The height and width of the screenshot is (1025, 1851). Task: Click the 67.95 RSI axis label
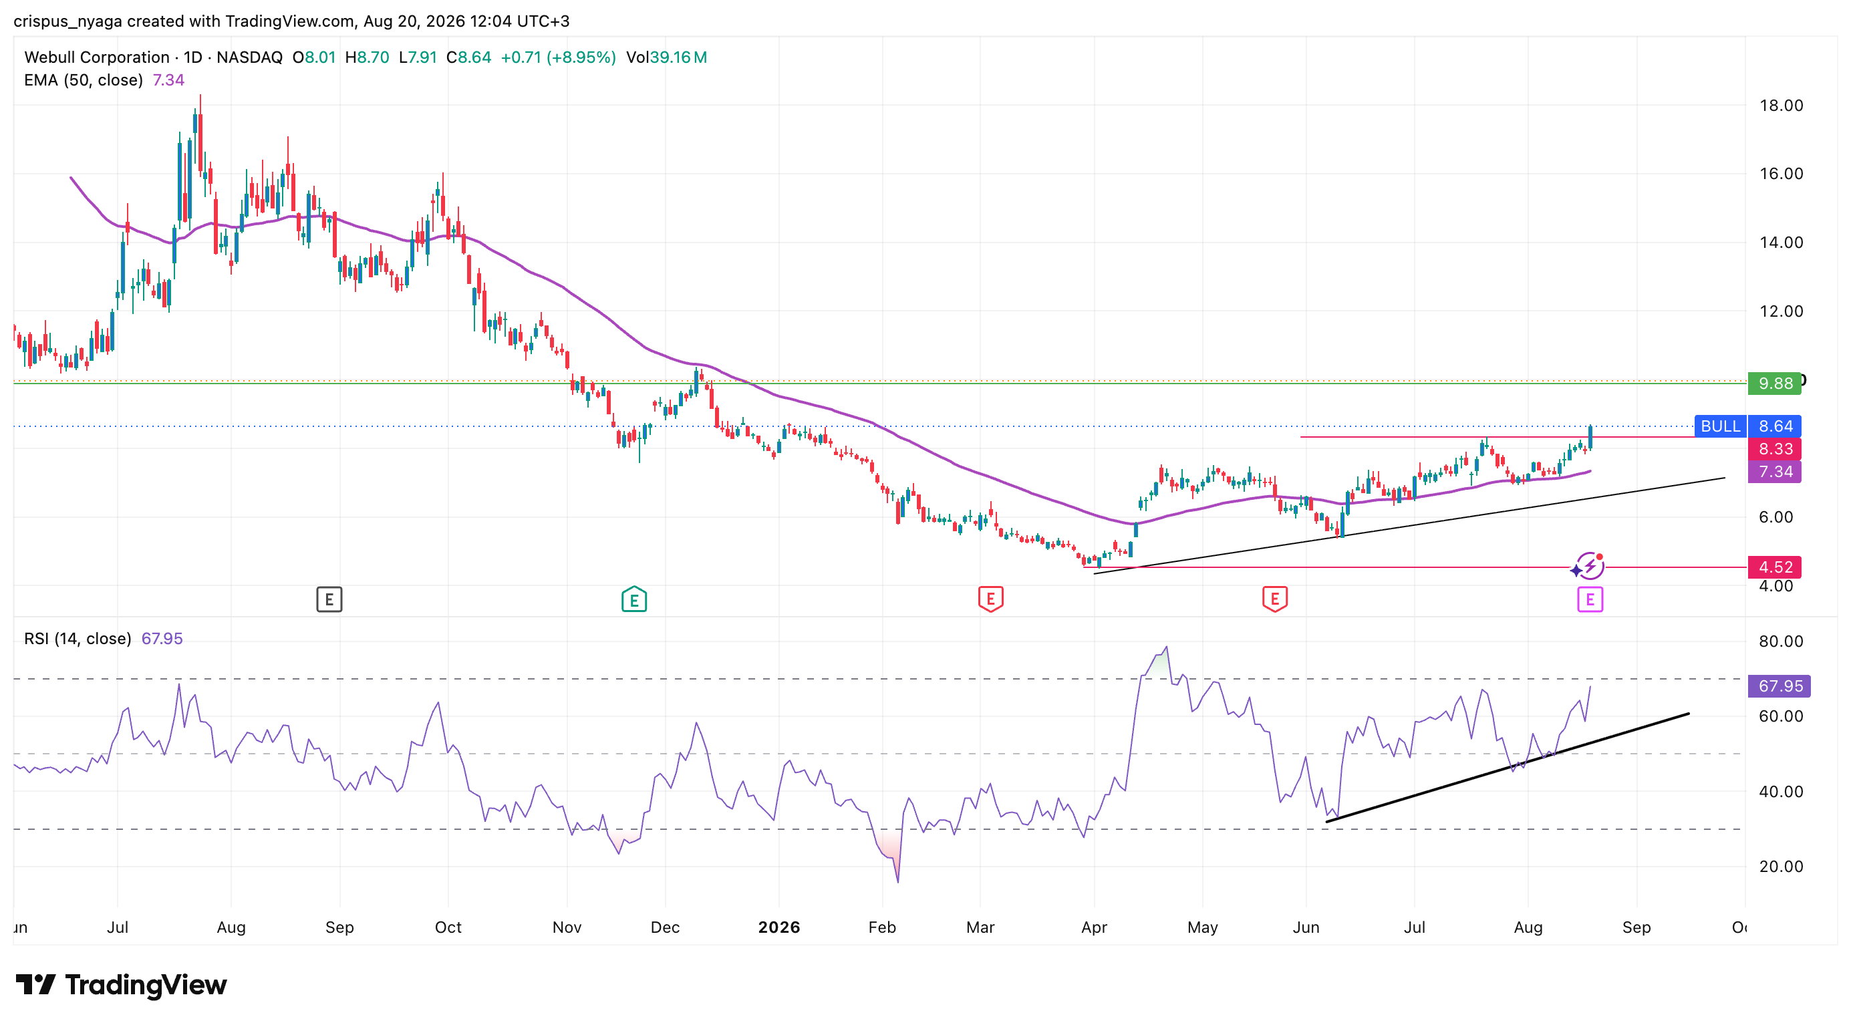click(x=1780, y=686)
